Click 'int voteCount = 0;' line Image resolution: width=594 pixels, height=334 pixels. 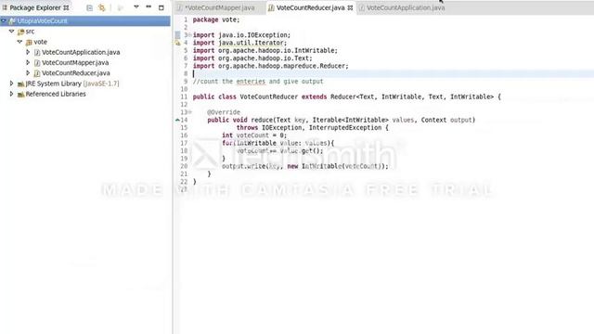(254, 135)
